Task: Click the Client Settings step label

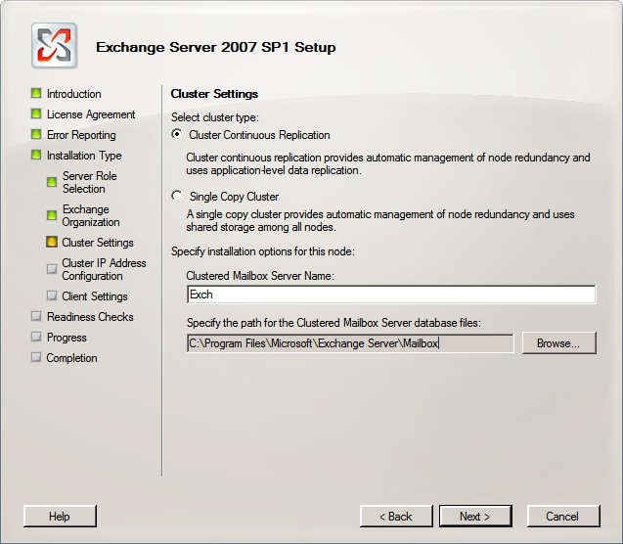Action: tap(95, 296)
